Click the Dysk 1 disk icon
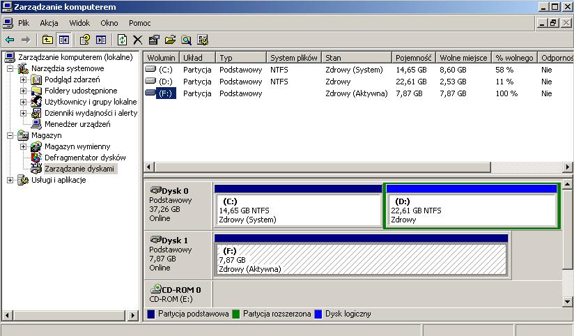574x336 pixels. tap(155, 240)
